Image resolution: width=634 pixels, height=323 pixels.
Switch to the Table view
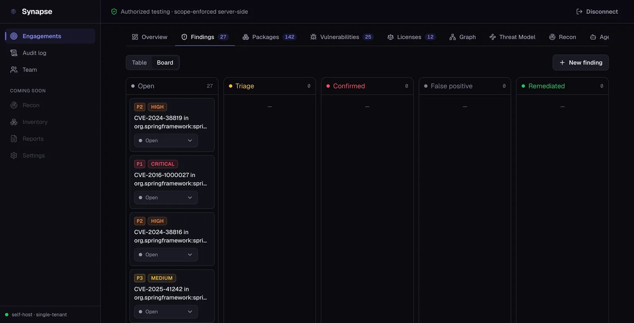click(139, 63)
